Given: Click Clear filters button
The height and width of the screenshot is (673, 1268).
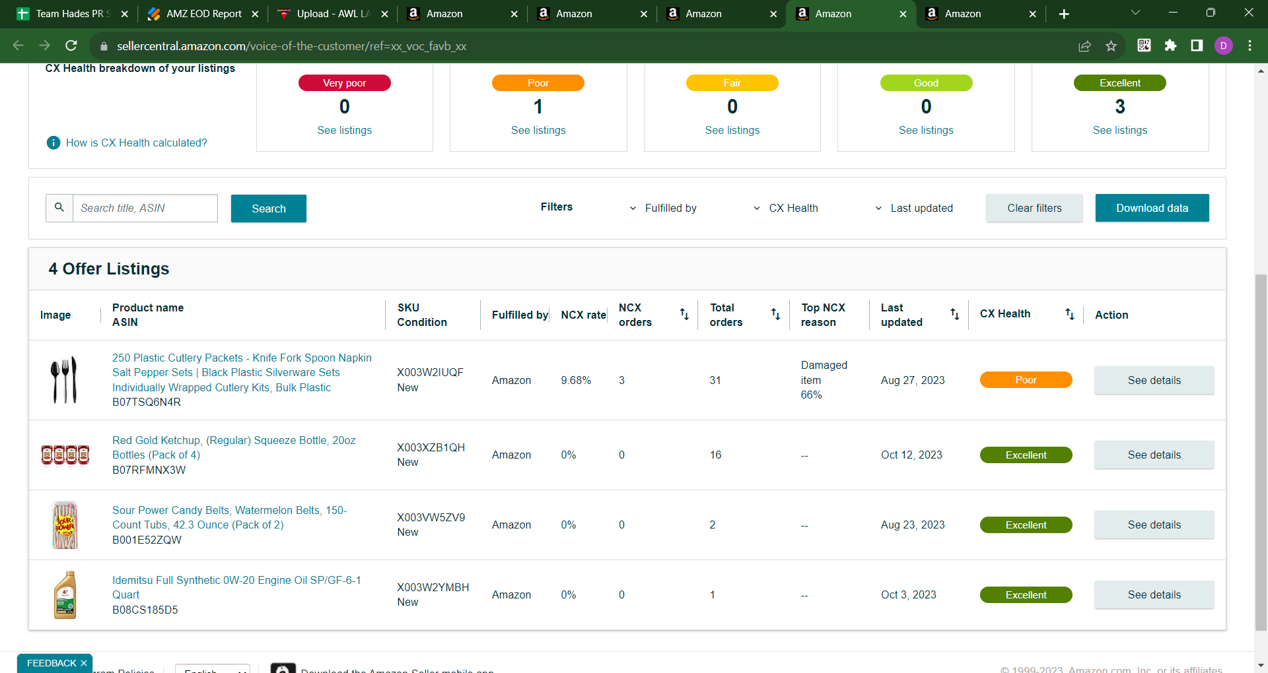Looking at the screenshot, I should [1034, 208].
